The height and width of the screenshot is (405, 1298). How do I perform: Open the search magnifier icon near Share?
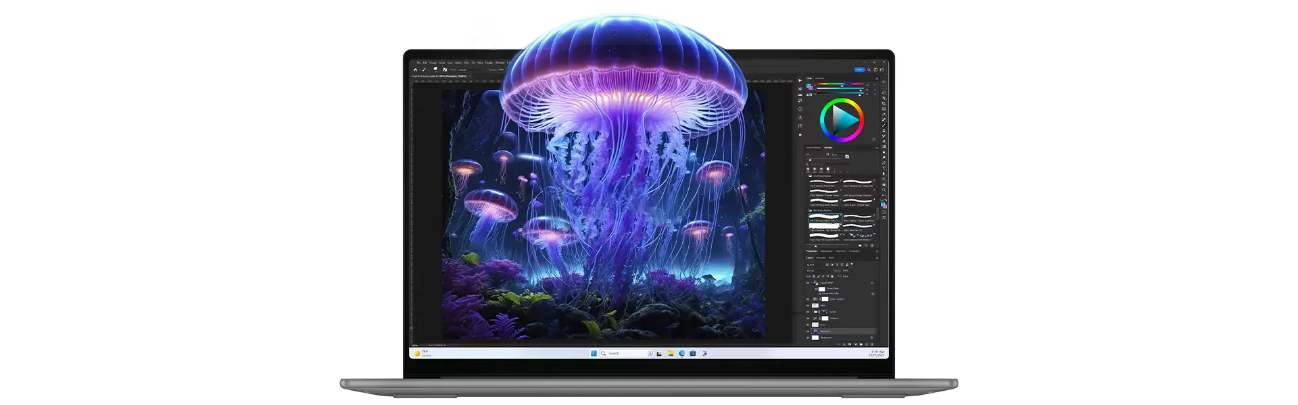pos(870,70)
